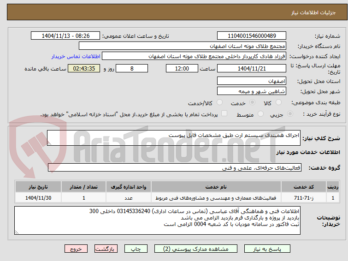348x261 pixels.
Task: Click need date cell 1404/11/30
Action: [x=38, y=198]
